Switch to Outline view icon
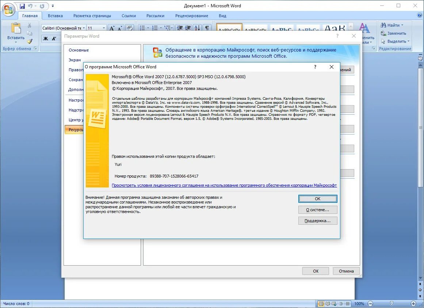424x308 pixels. pyautogui.click(x=341, y=304)
